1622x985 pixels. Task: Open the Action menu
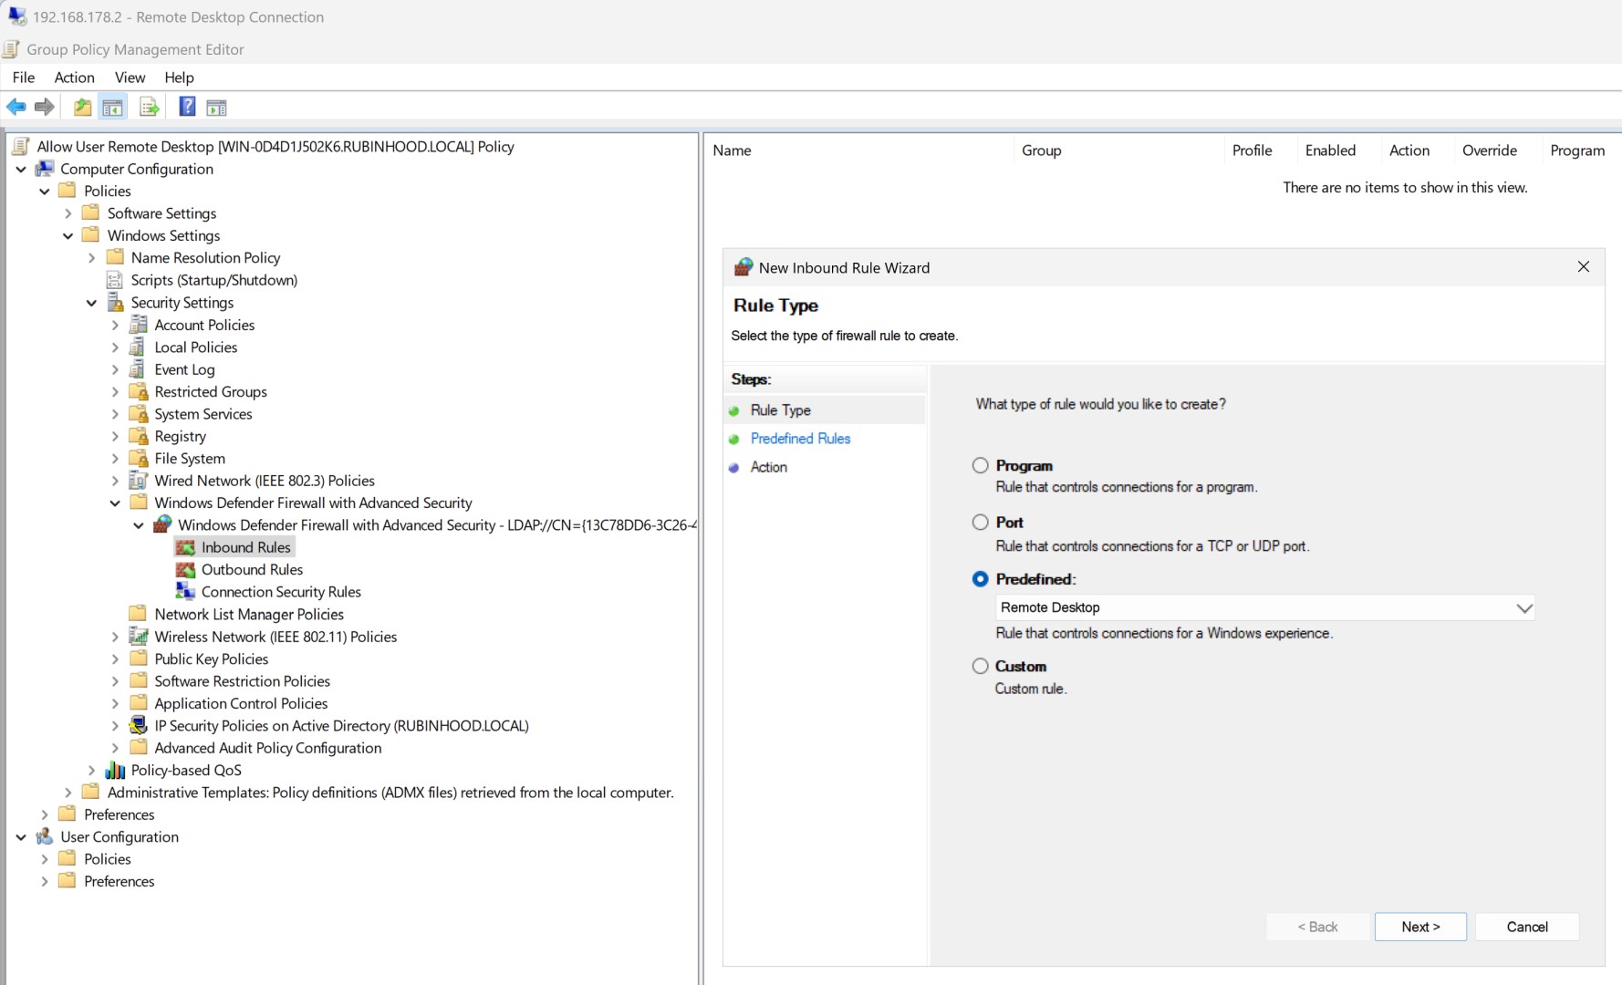(74, 78)
